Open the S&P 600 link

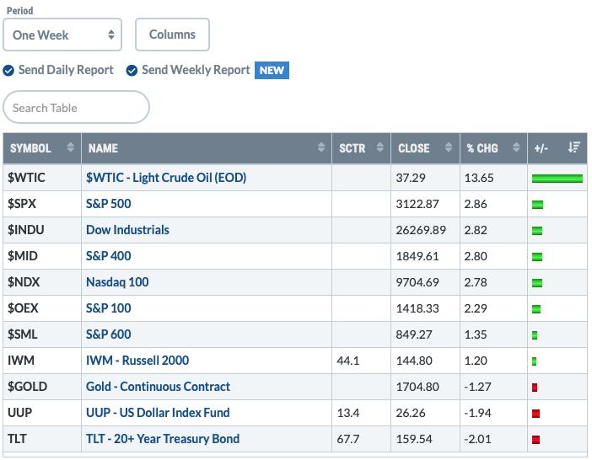pos(108,334)
